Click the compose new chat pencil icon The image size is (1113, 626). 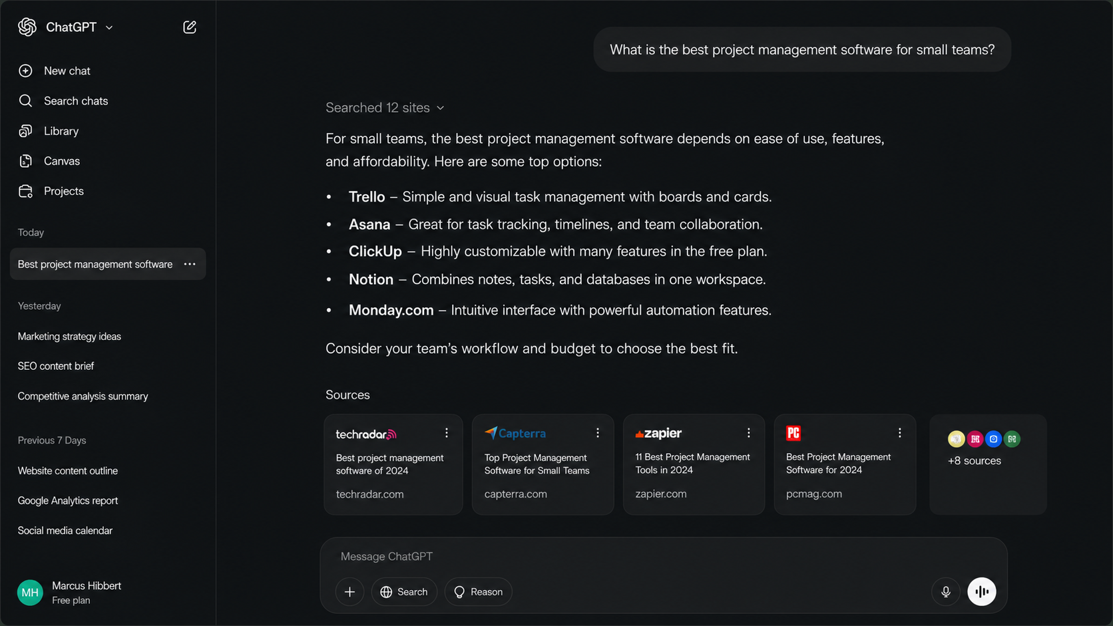190,27
